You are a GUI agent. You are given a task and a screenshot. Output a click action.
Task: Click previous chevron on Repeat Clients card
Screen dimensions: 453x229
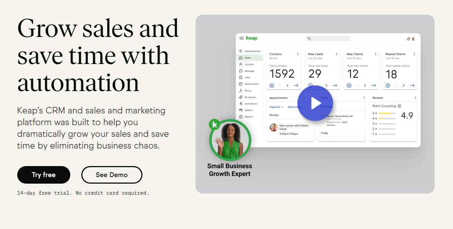pyautogui.click(x=397, y=85)
